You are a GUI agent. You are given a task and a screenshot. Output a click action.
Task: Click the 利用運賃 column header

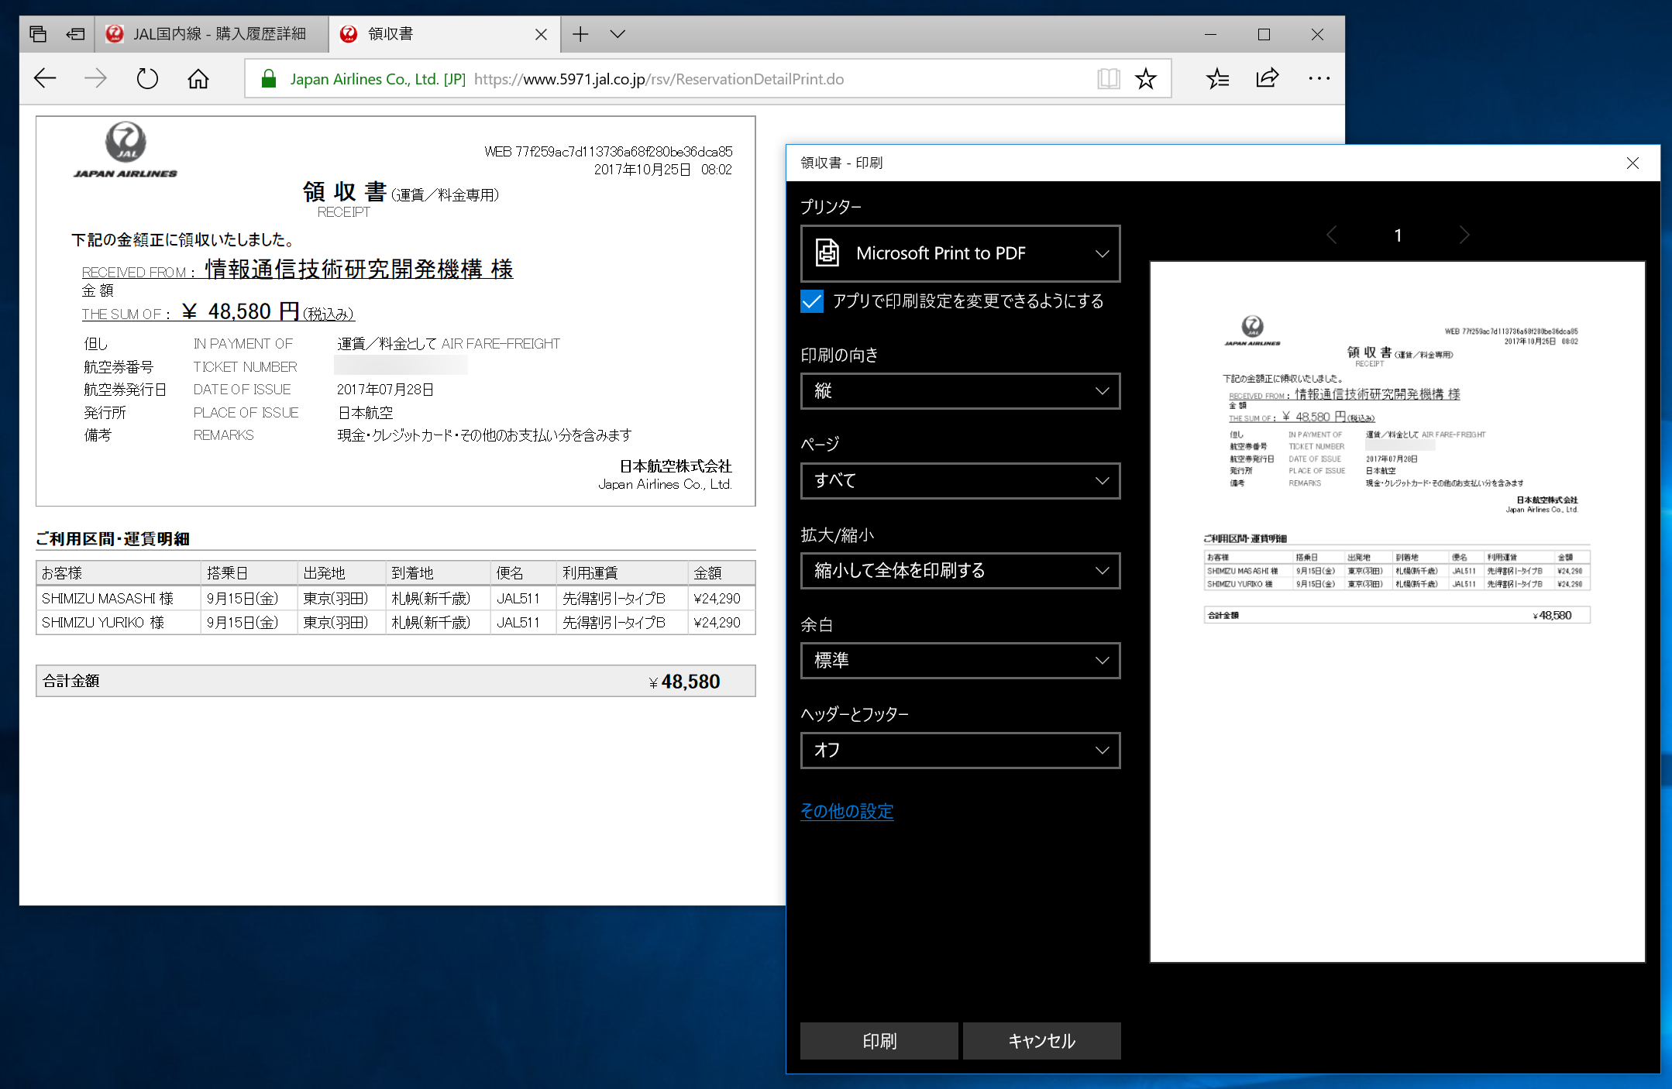[621, 573]
